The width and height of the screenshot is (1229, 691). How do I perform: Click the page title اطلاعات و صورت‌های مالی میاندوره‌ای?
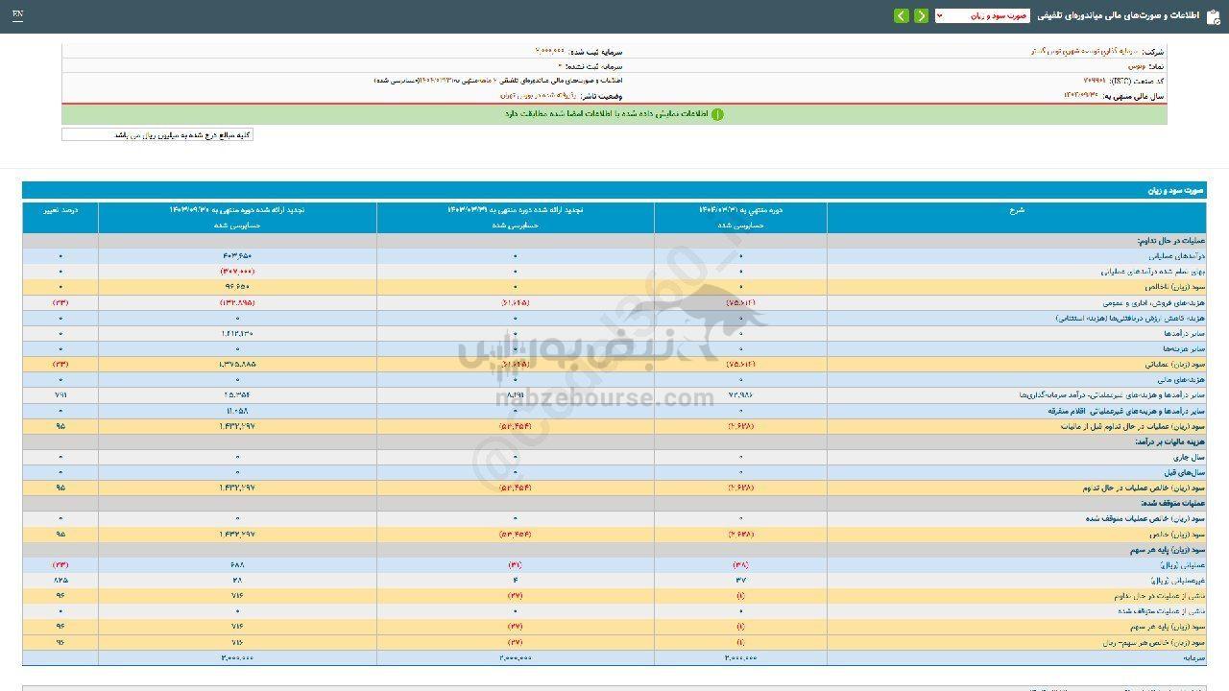[1119, 16]
